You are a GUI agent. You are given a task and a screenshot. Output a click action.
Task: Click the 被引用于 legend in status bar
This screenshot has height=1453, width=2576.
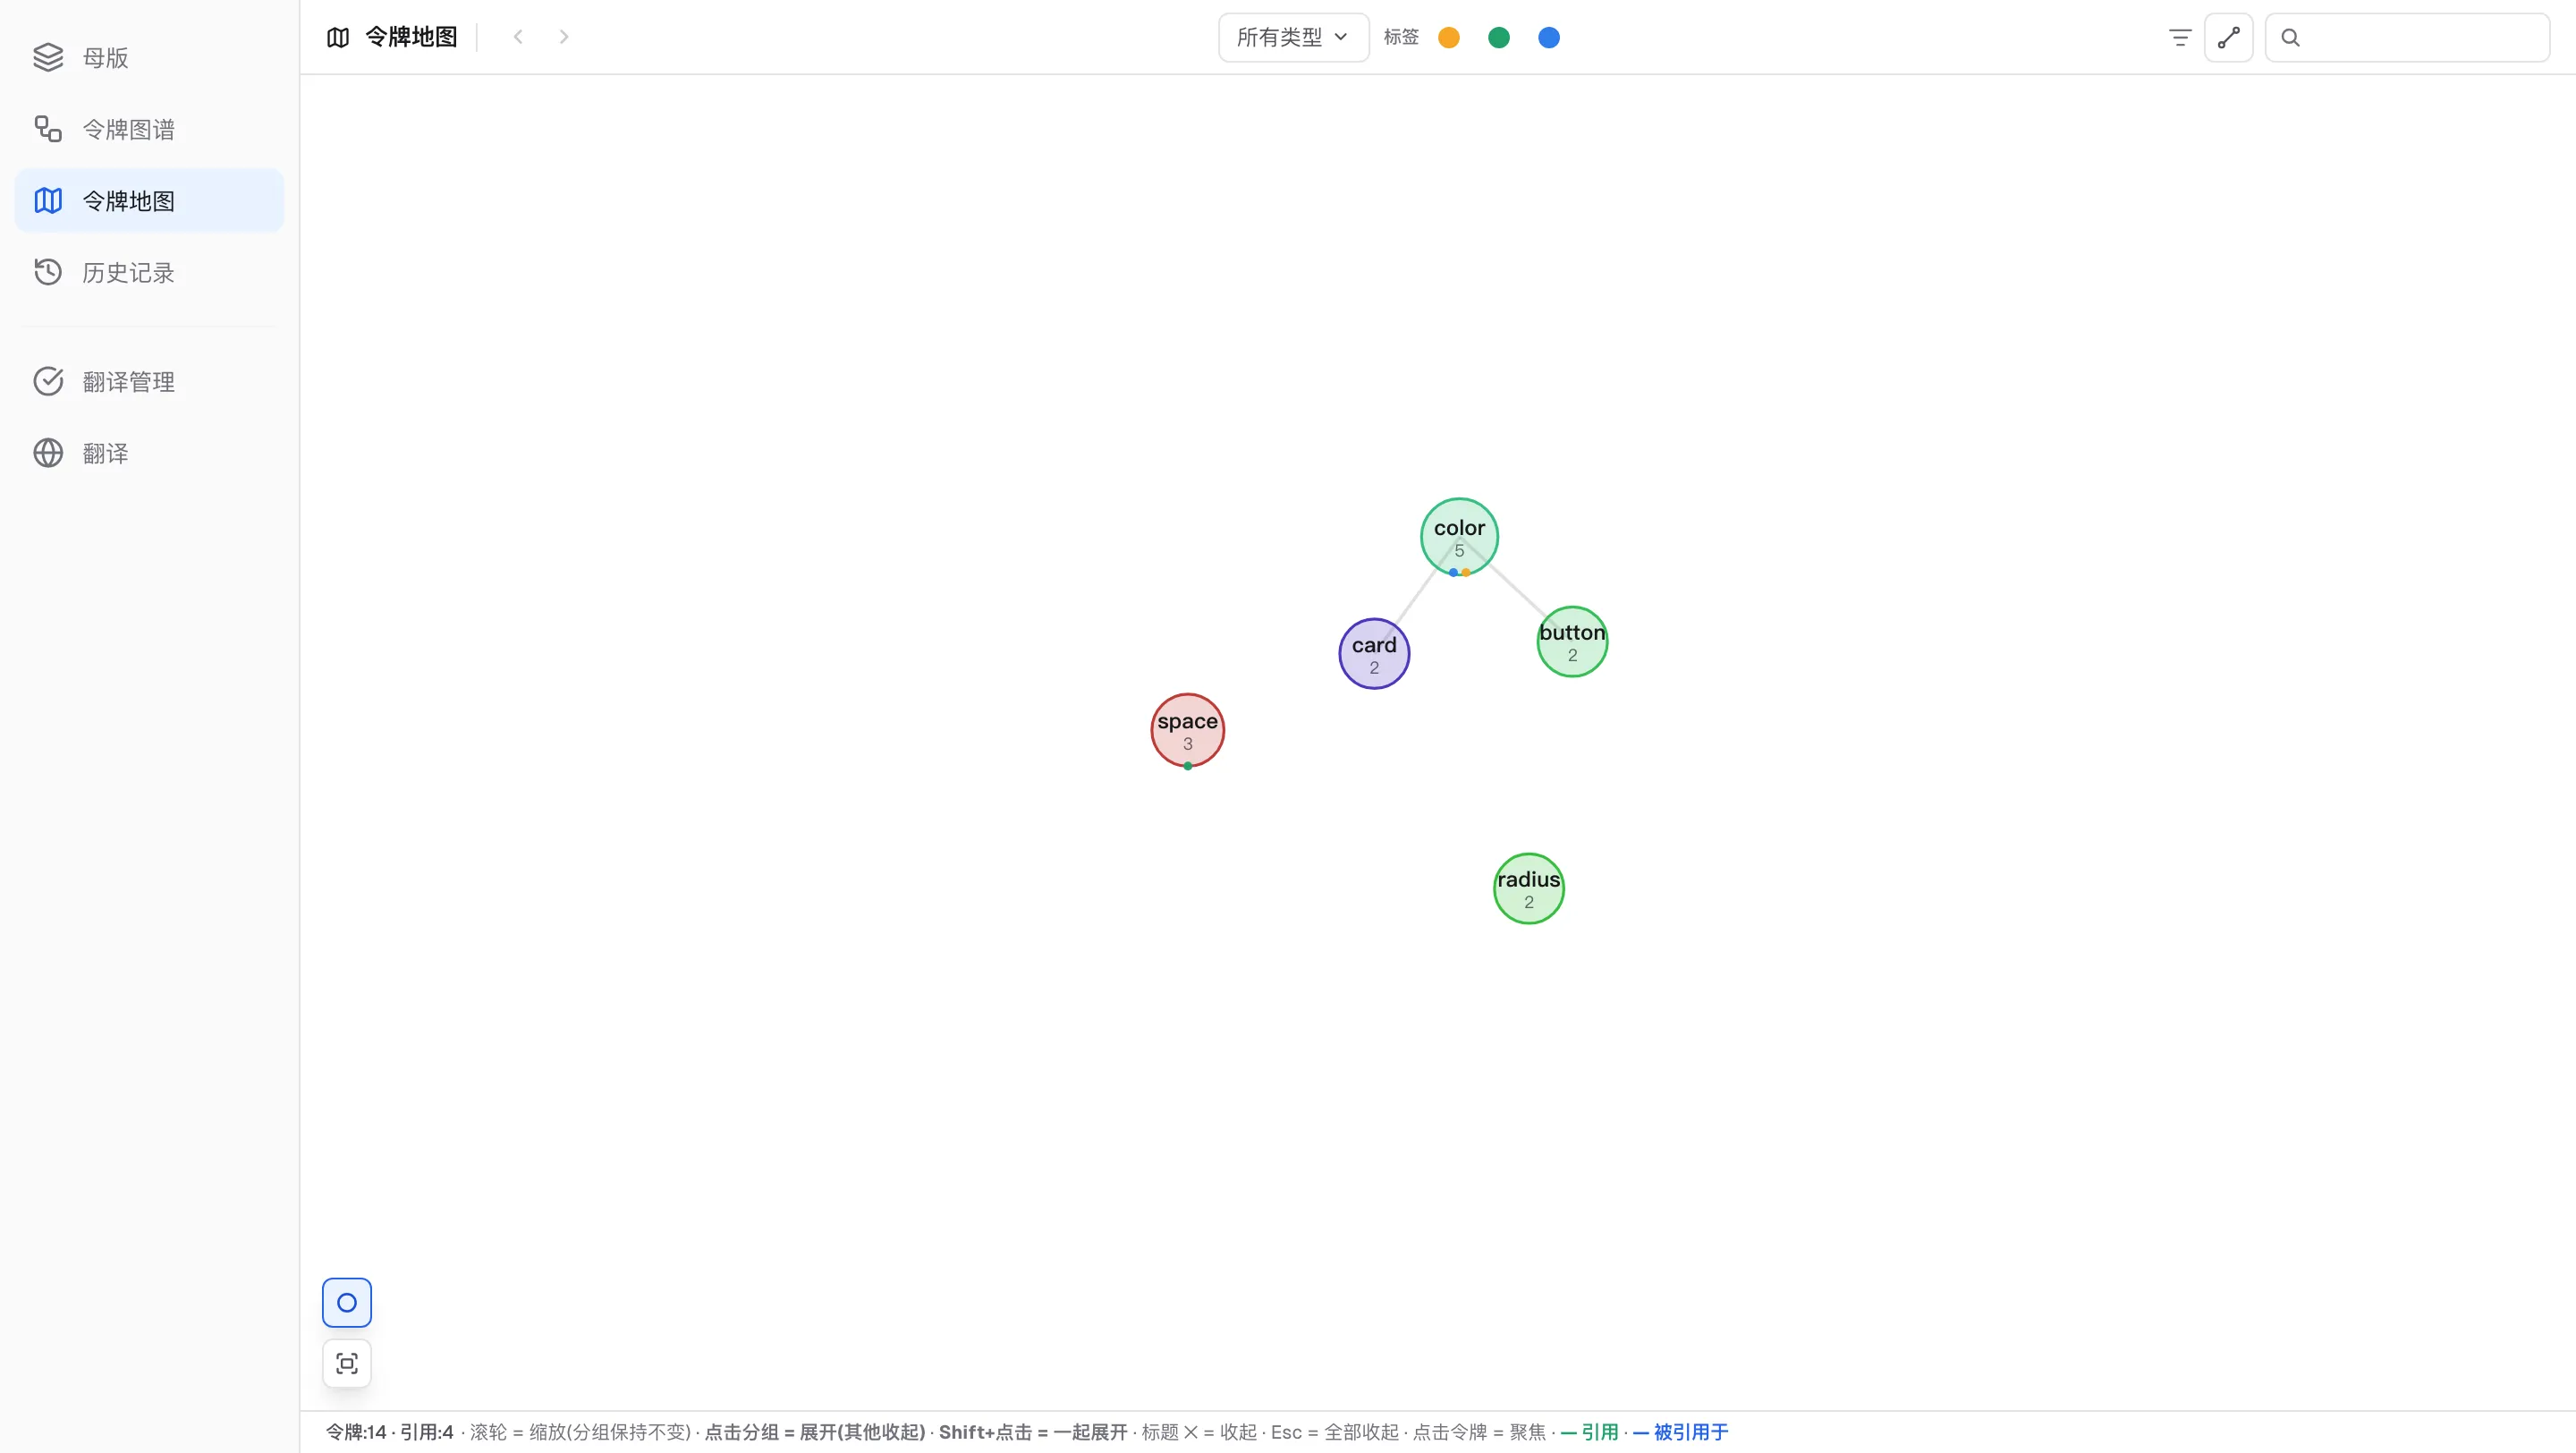1680,1432
